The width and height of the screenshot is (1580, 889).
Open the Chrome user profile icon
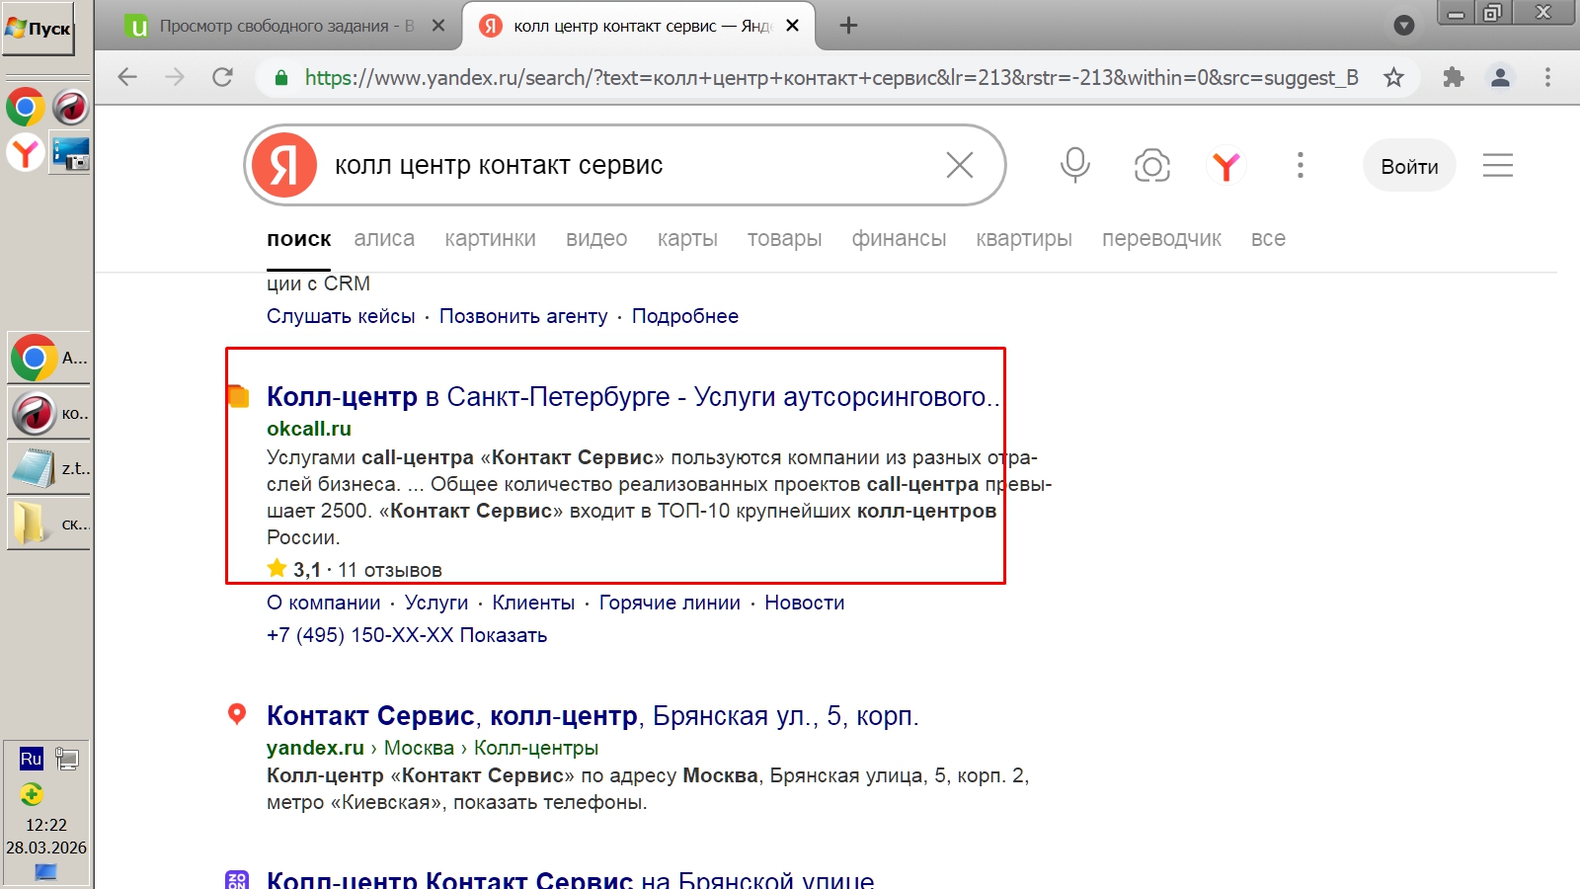pyautogui.click(x=1500, y=77)
